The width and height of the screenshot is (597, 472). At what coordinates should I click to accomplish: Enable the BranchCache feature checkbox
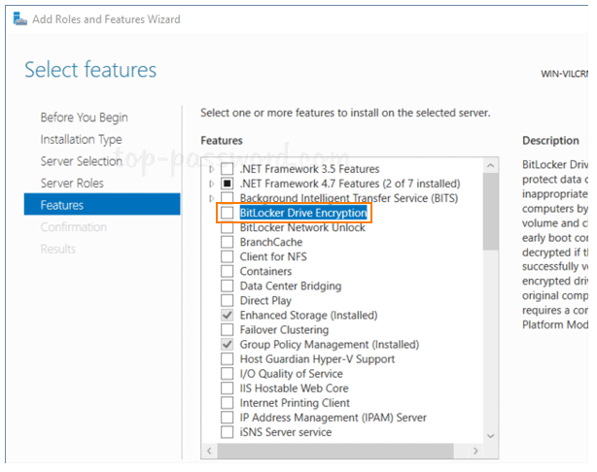(227, 242)
